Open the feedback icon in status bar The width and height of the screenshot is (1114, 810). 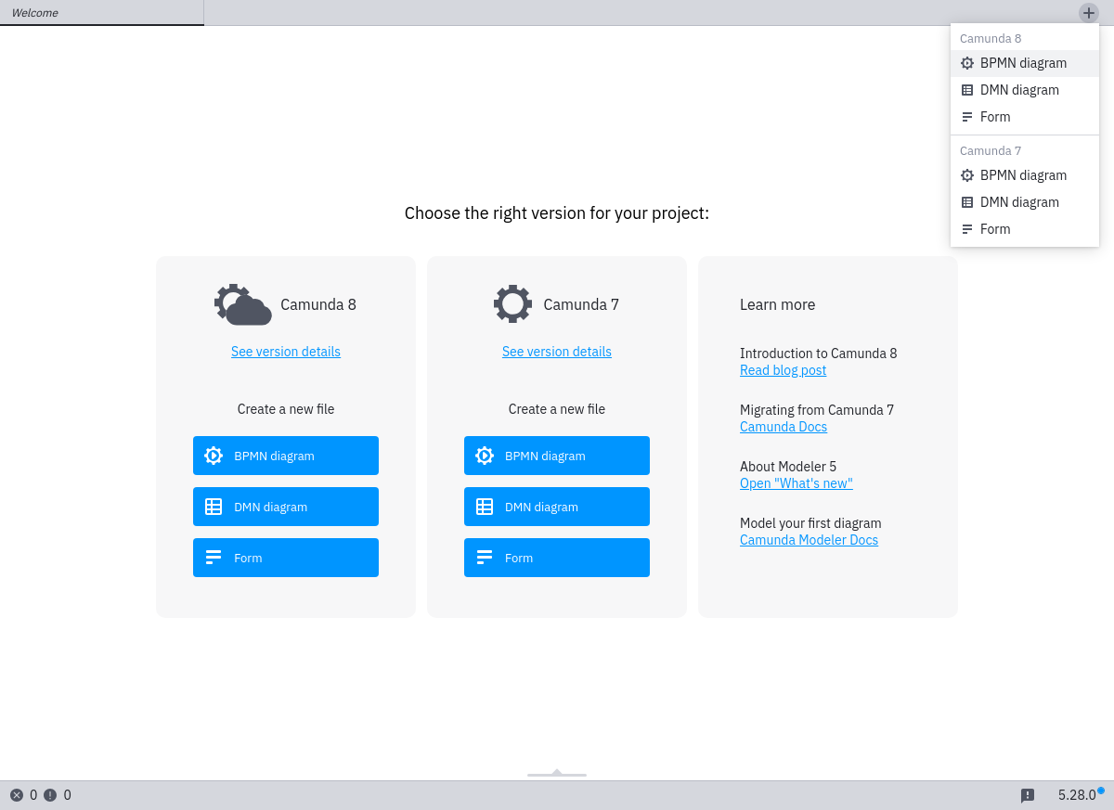point(1028,795)
